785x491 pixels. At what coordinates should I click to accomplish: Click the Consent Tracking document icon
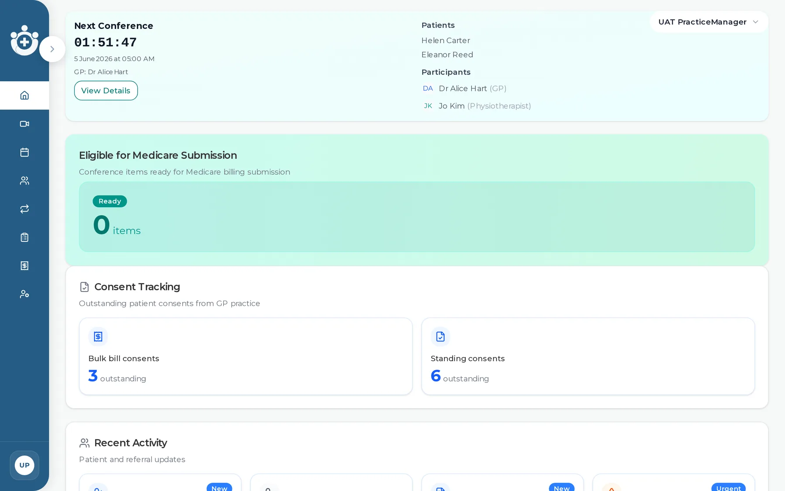tap(85, 287)
